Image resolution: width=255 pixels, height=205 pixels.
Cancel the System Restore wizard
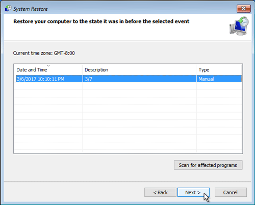231,192
